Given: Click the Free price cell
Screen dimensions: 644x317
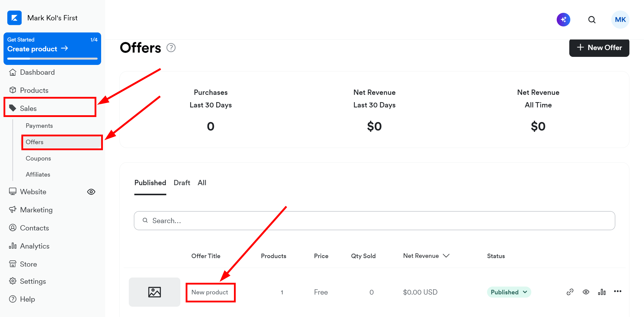Looking at the screenshot, I should (321, 292).
